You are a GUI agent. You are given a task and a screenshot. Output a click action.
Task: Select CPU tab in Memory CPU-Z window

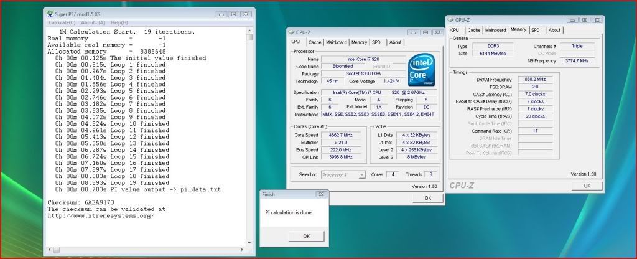pos(455,30)
